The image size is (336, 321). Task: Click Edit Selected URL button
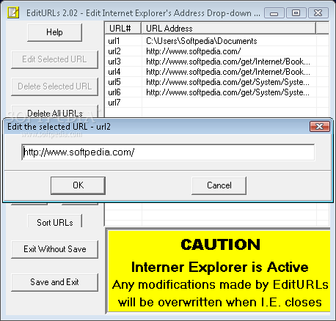coord(54,59)
